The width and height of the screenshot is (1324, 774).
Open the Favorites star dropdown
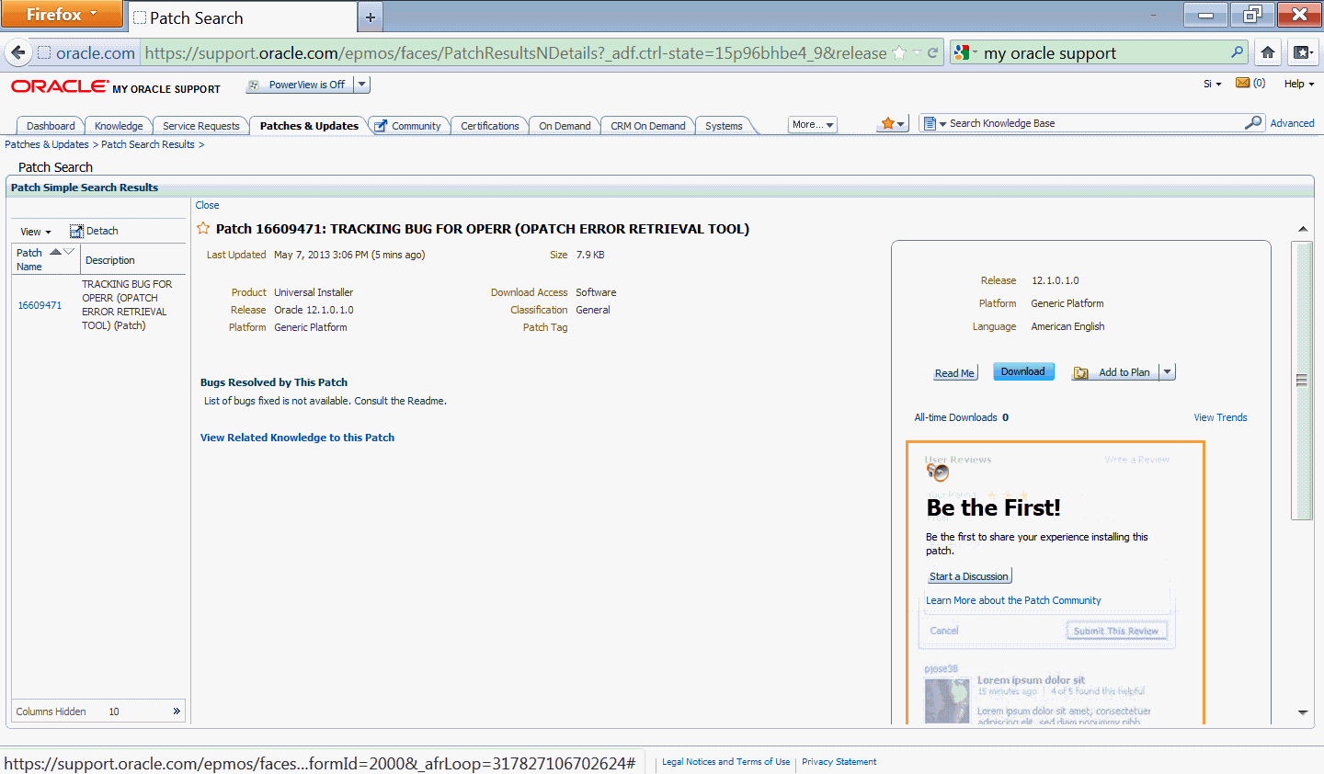click(x=893, y=123)
